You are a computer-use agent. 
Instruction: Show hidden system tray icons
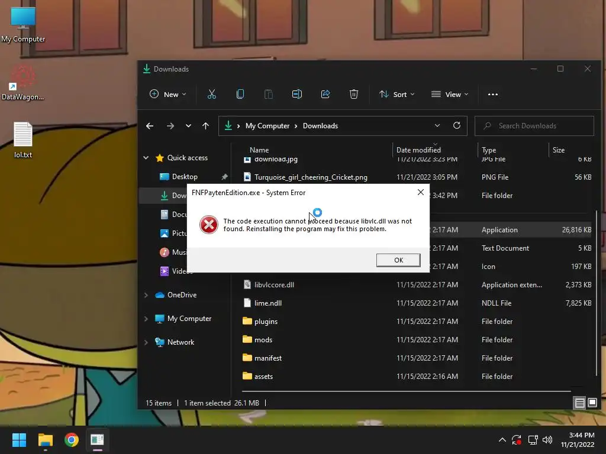click(x=502, y=440)
